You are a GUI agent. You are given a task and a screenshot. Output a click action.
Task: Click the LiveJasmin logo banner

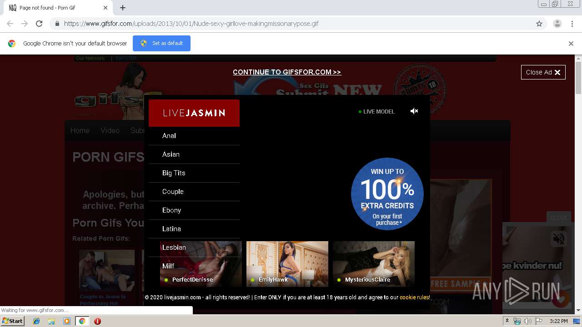[194, 113]
